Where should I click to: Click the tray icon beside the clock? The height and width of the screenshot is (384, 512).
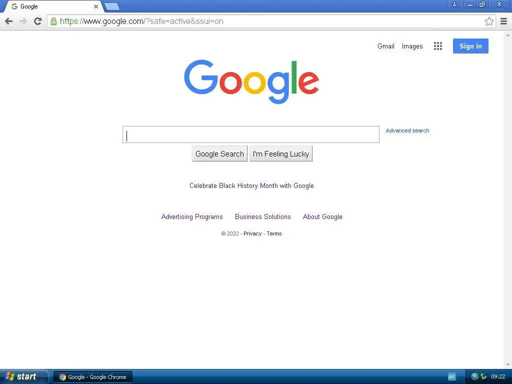point(483,376)
